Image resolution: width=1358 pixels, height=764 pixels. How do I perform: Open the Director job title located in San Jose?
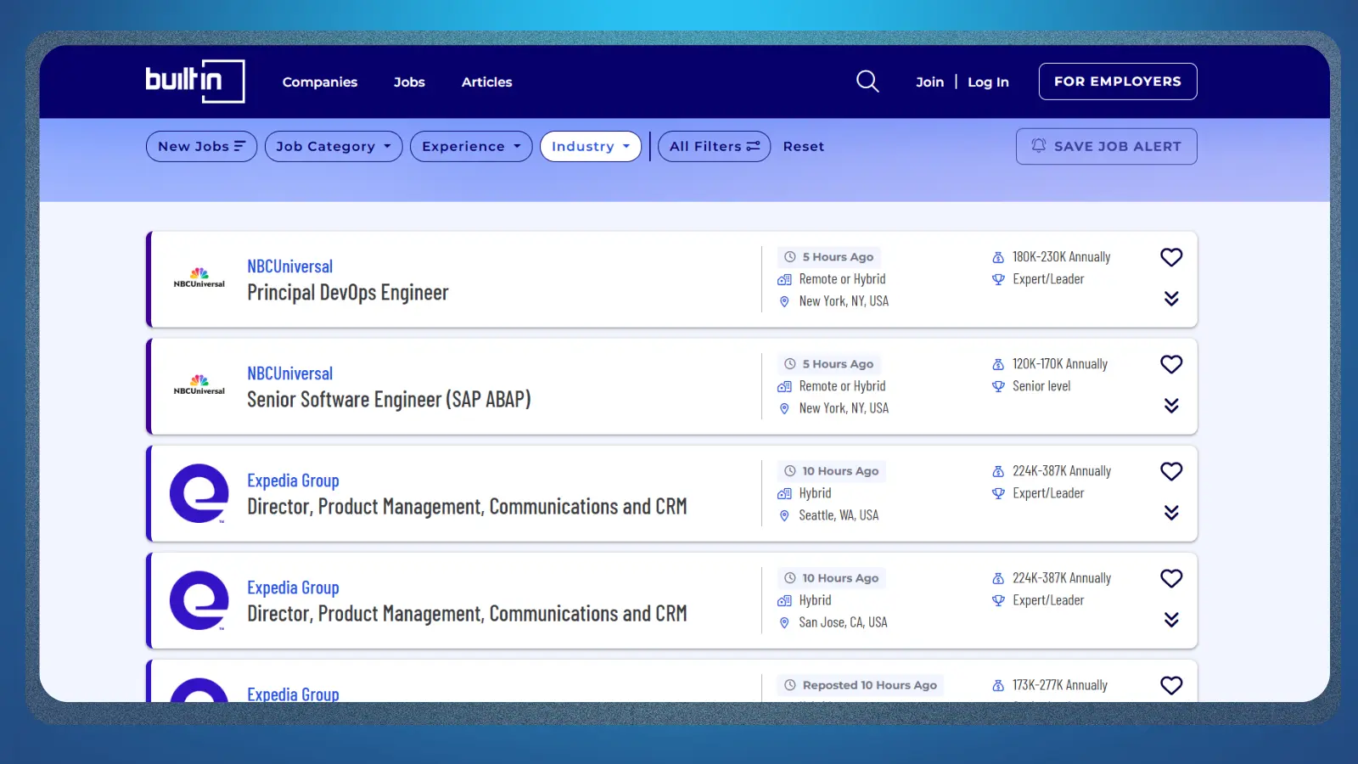(467, 614)
